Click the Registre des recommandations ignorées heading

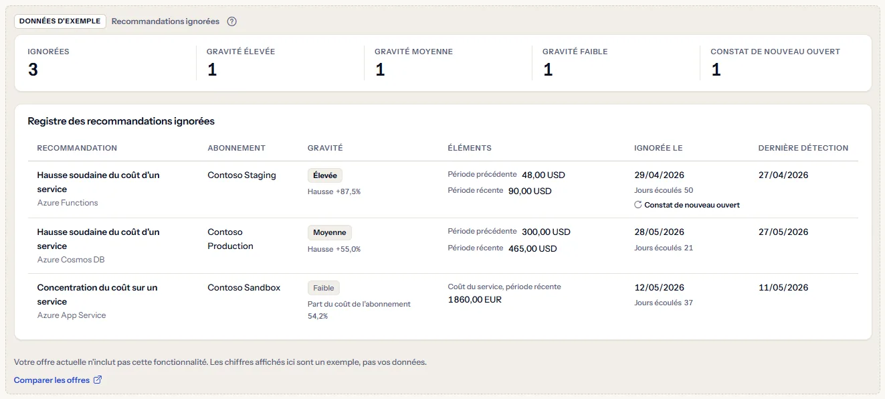click(x=121, y=121)
